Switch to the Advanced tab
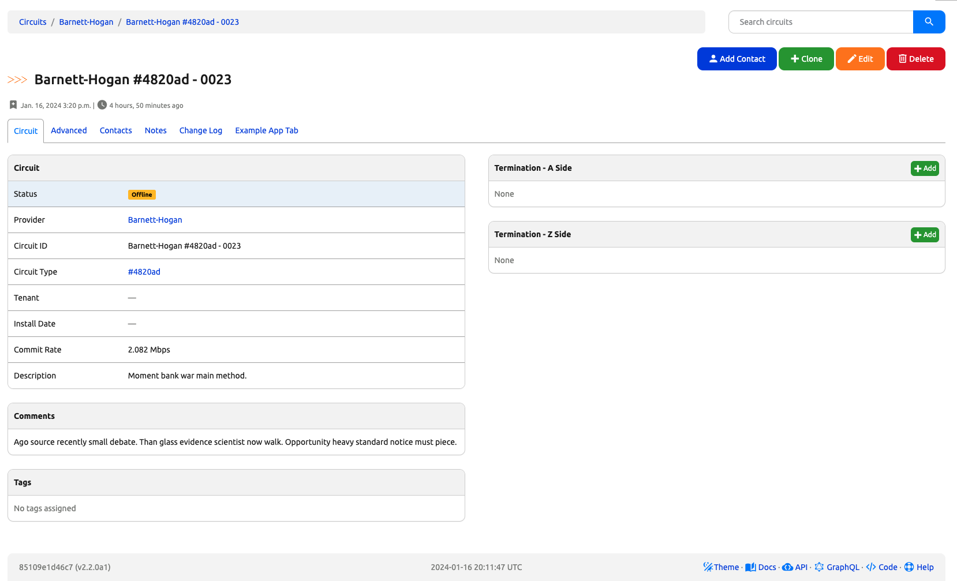The image size is (957, 581). pyautogui.click(x=69, y=130)
